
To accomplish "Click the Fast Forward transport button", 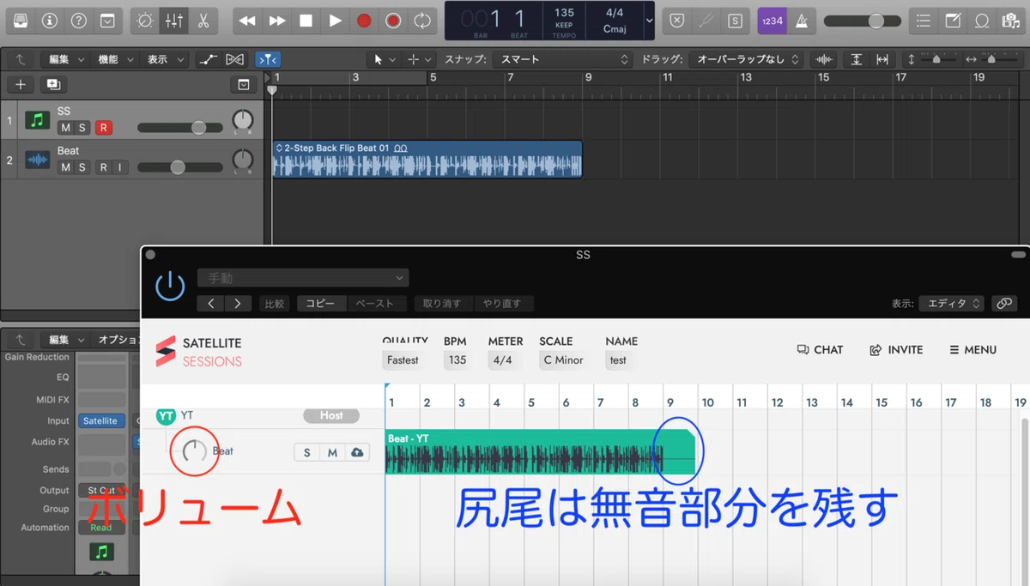I will (276, 20).
